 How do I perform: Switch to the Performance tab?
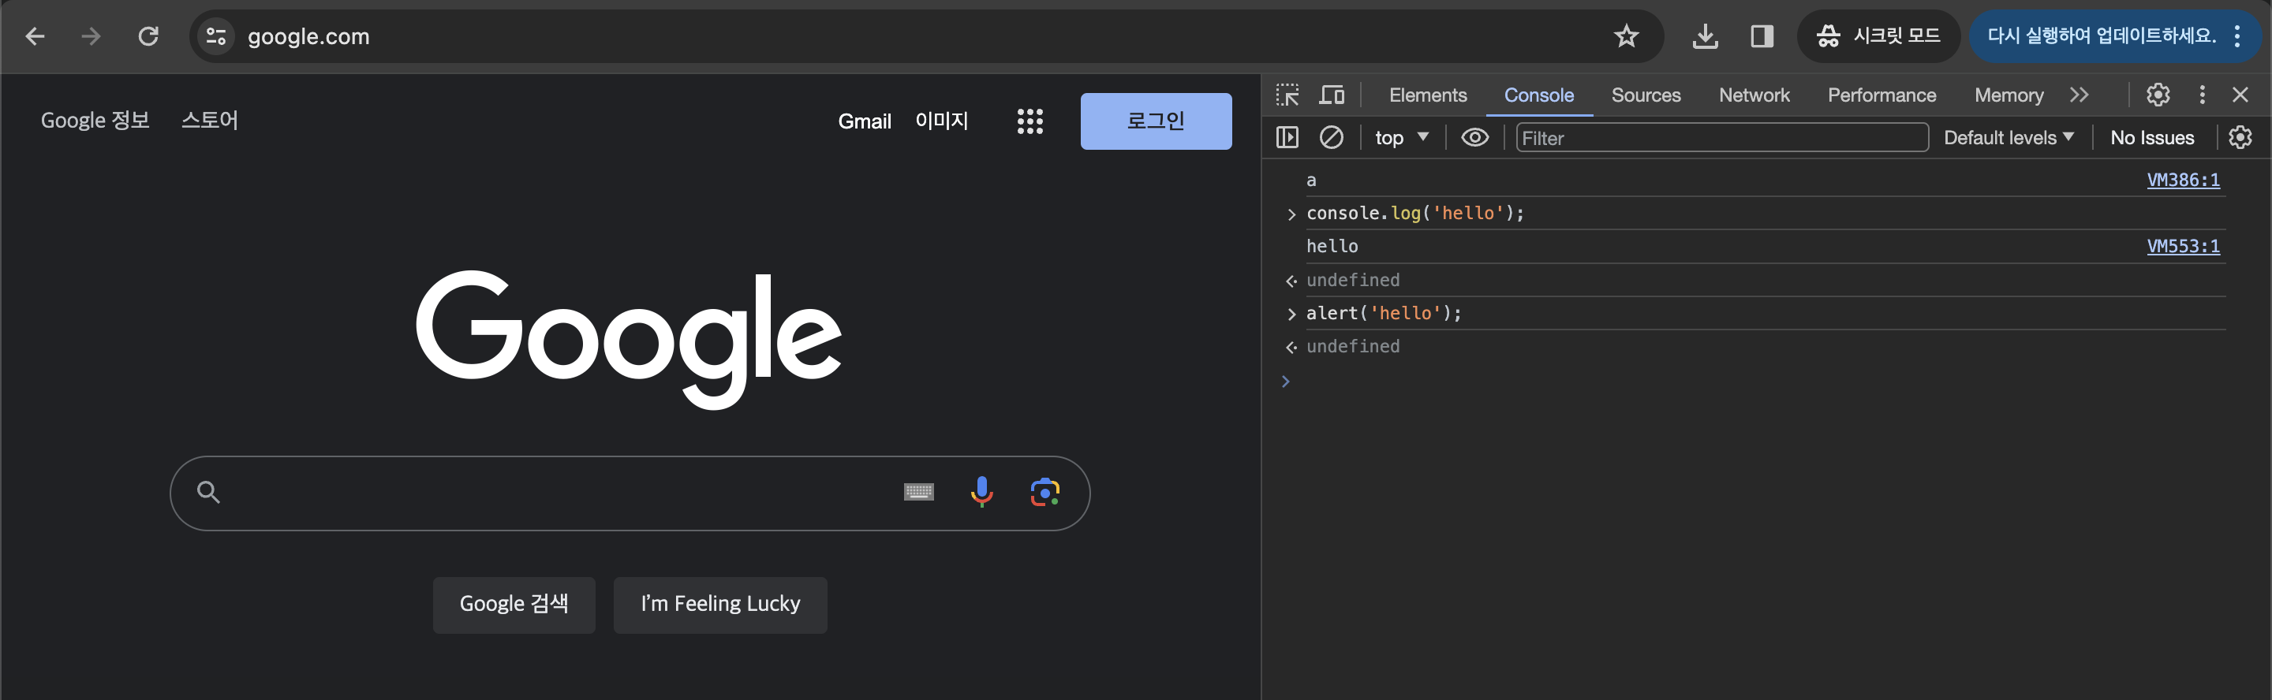click(1881, 95)
